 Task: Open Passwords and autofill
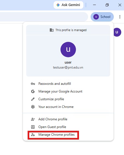point(68,84)
